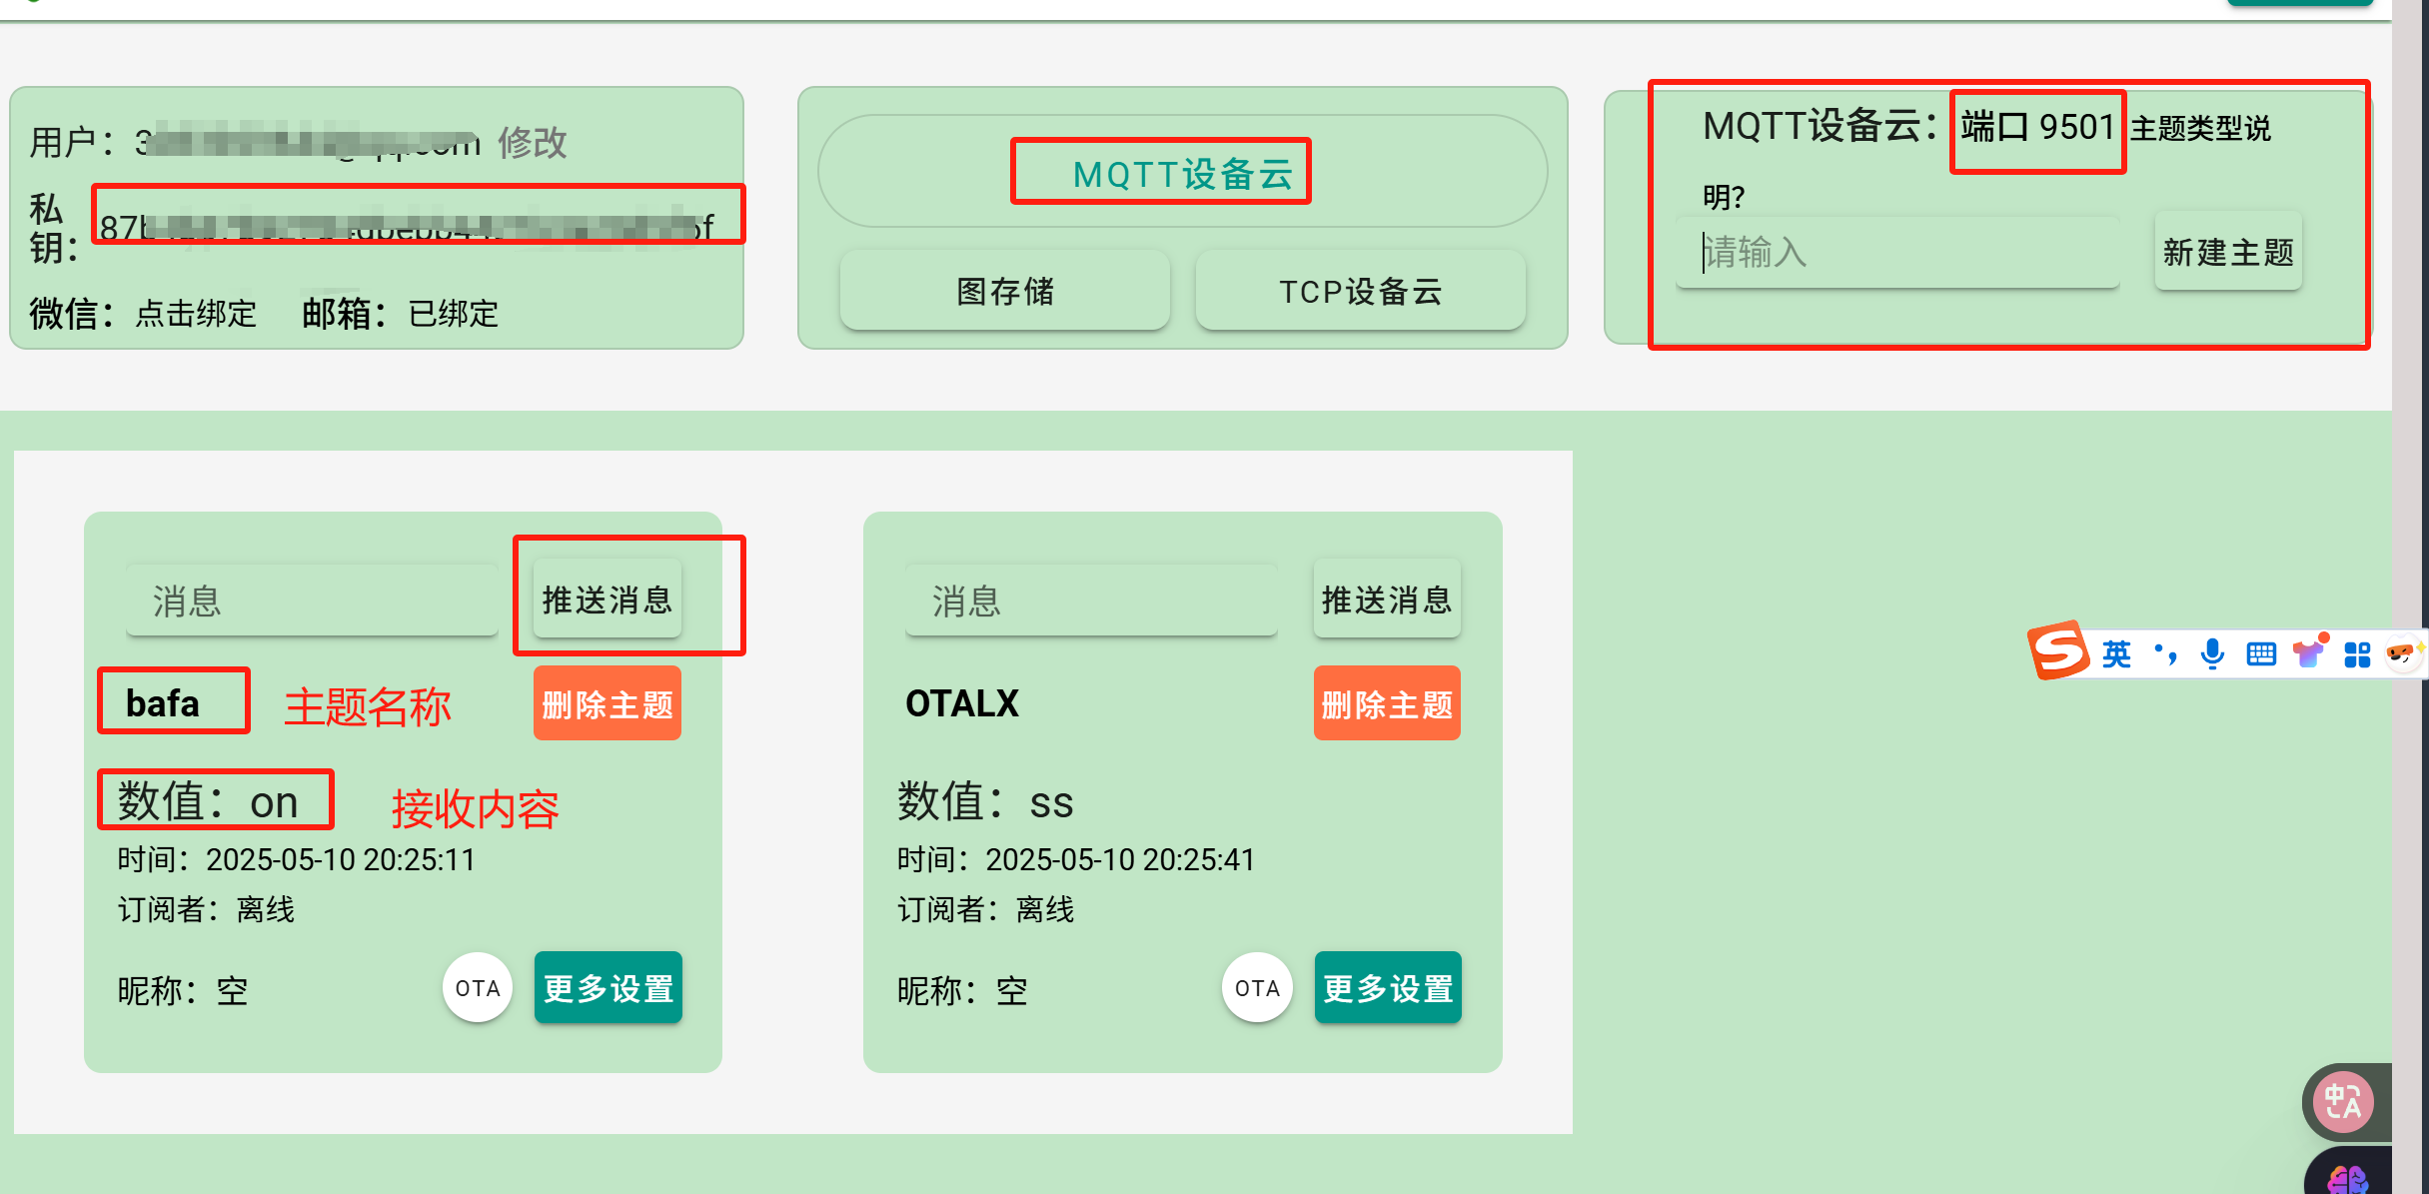
Task: Open the 图存储 tab
Action: point(1004,291)
